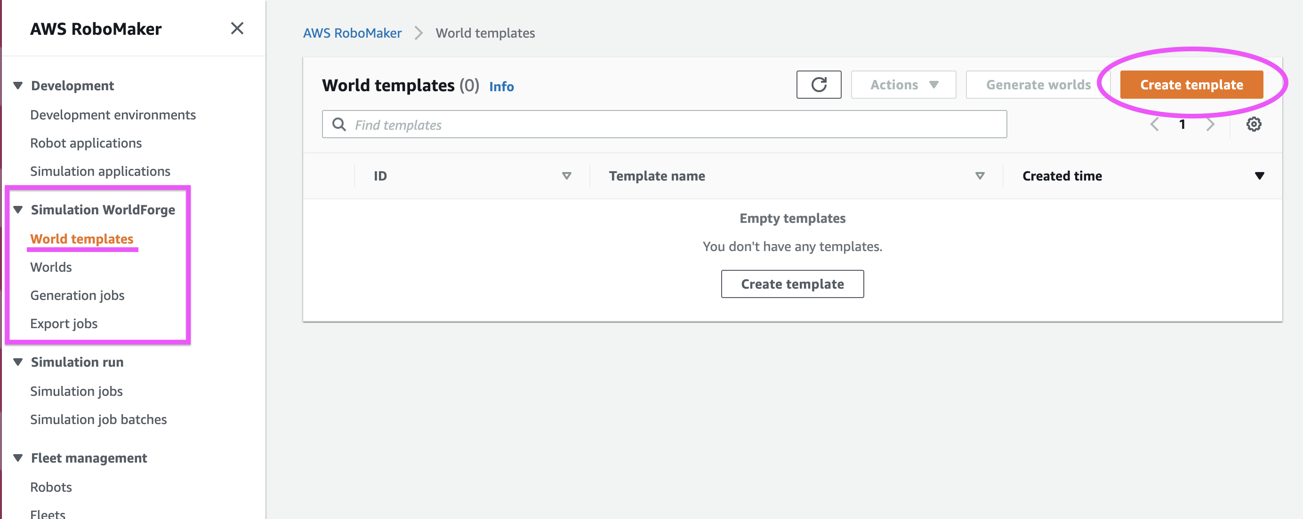The height and width of the screenshot is (519, 1303).
Task: Click the Find templates search field
Action: [664, 124]
